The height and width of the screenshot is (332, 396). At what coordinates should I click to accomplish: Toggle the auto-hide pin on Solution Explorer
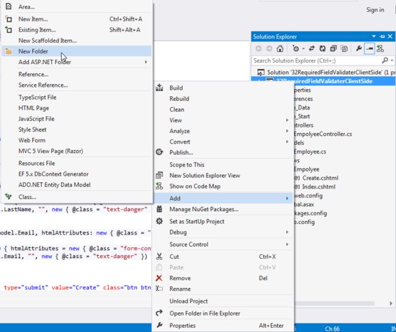pyautogui.click(x=382, y=37)
